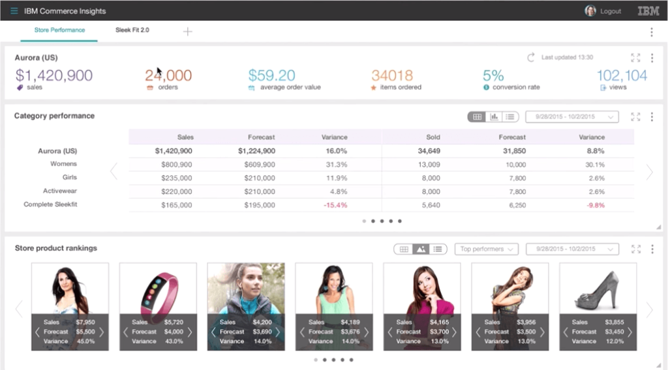The height and width of the screenshot is (370, 668).
Task: Click the average order value cart icon
Action: (x=251, y=87)
